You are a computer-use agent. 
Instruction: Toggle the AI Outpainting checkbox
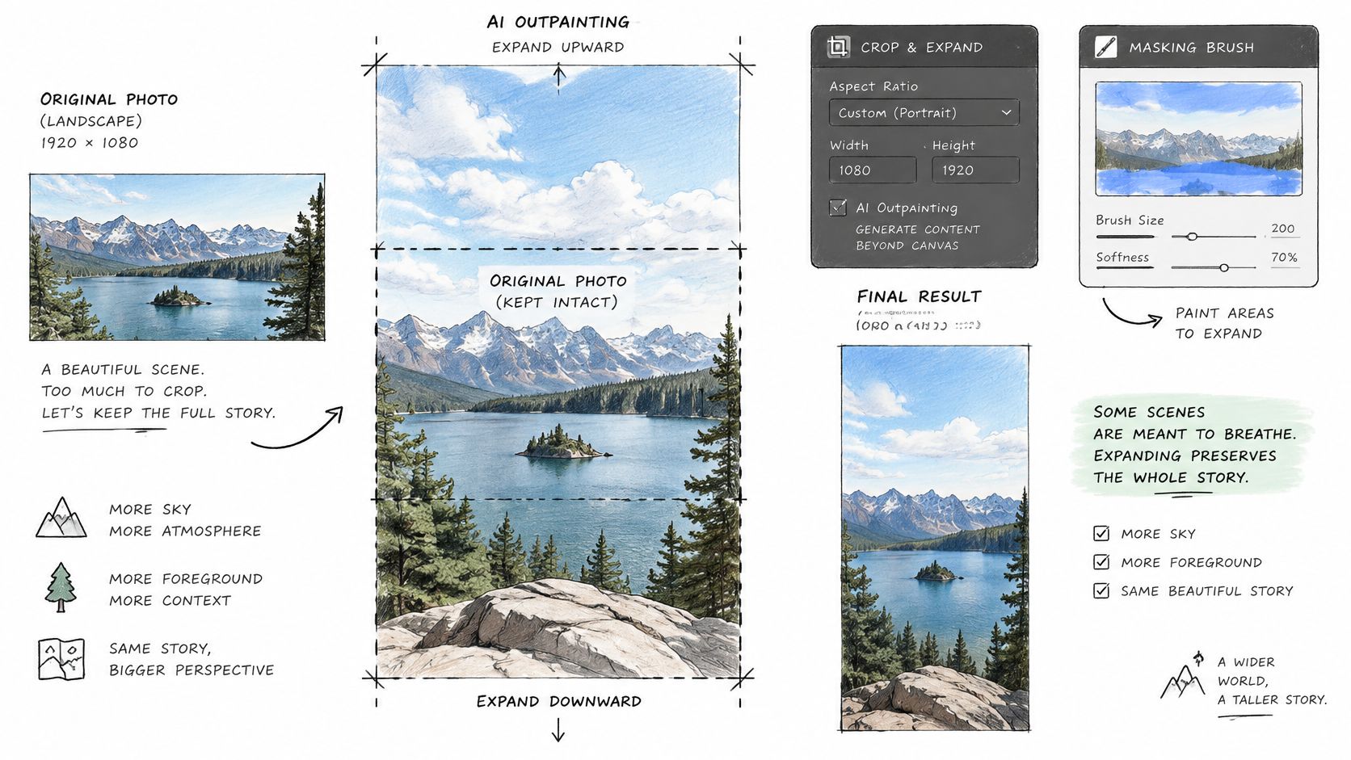[x=838, y=208]
